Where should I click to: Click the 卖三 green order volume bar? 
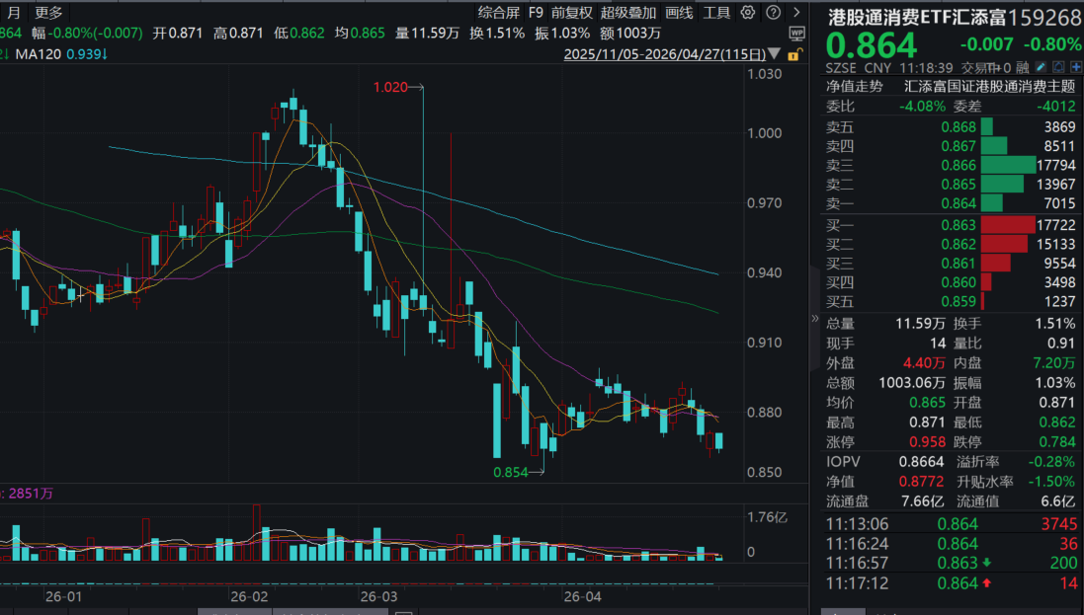pos(1007,164)
